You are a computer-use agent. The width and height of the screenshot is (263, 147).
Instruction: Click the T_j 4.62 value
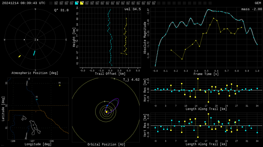[x=131, y=80]
